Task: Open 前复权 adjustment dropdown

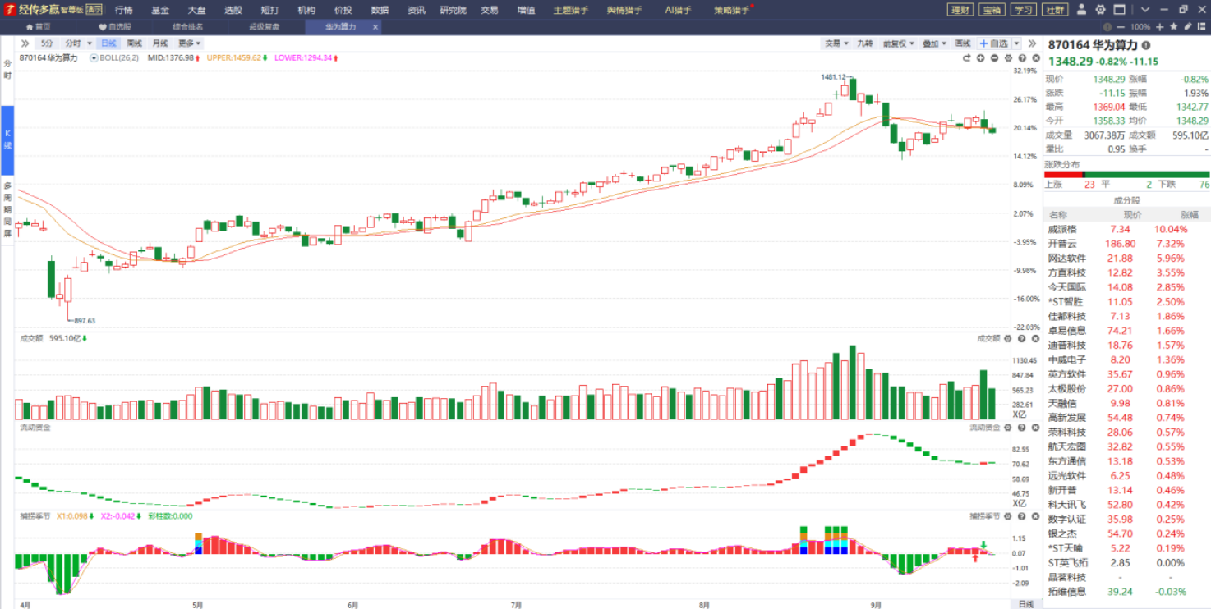Action: pyautogui.click(x=898, y=43)
